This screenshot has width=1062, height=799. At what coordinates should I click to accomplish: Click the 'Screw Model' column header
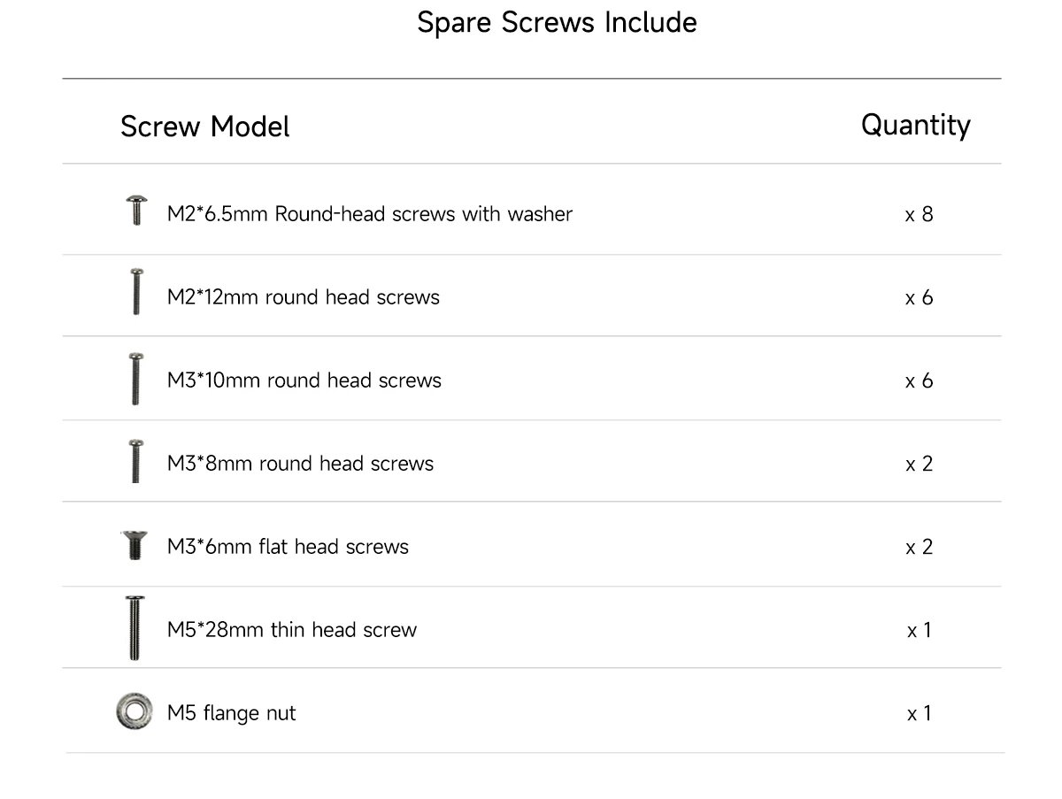point(204,127)
